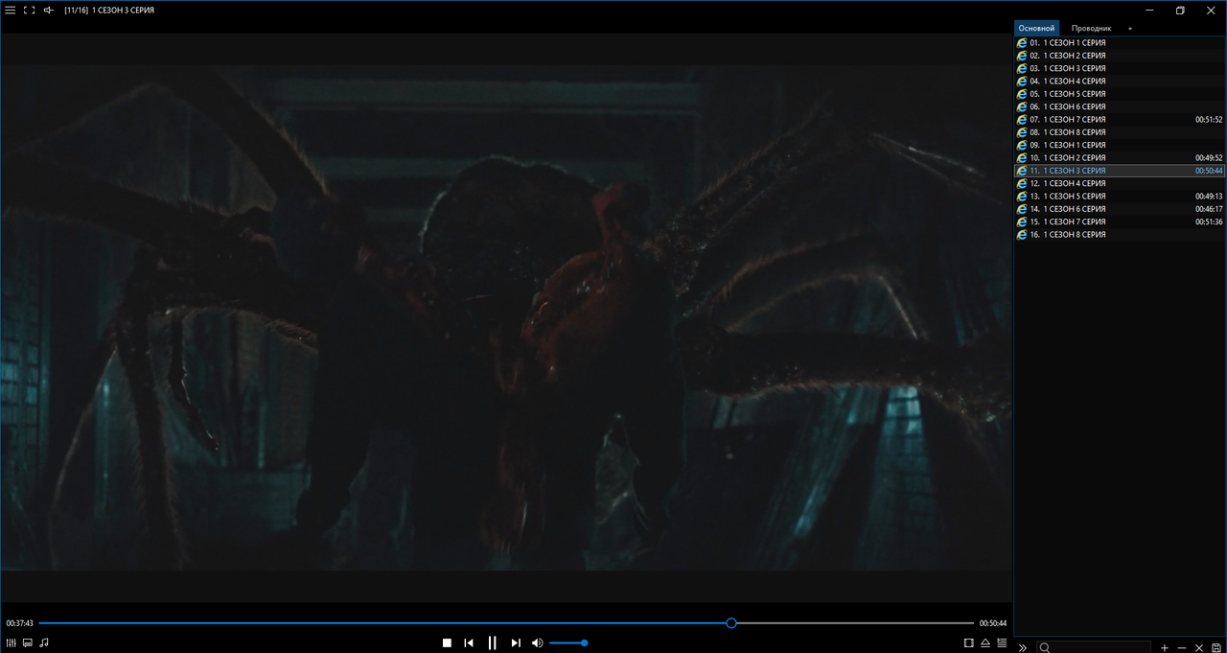Click the browser icon of item 16
This screenshot has width=1227, height=653.
point(1022,234)
